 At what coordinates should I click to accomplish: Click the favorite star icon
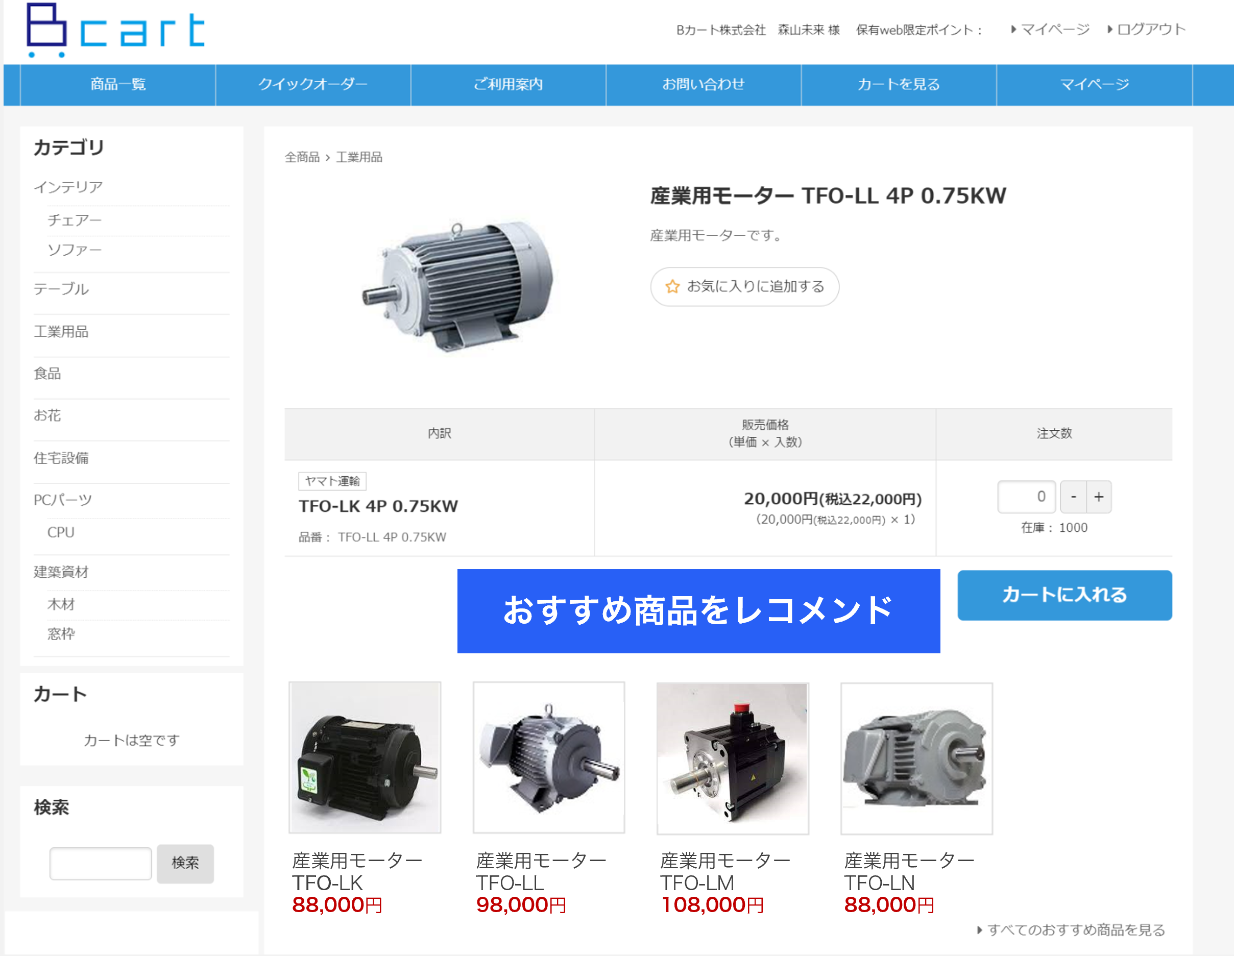672,286
